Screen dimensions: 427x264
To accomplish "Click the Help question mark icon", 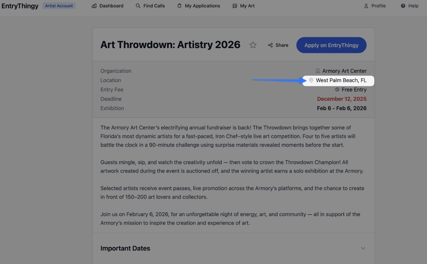I will point(403,6).
